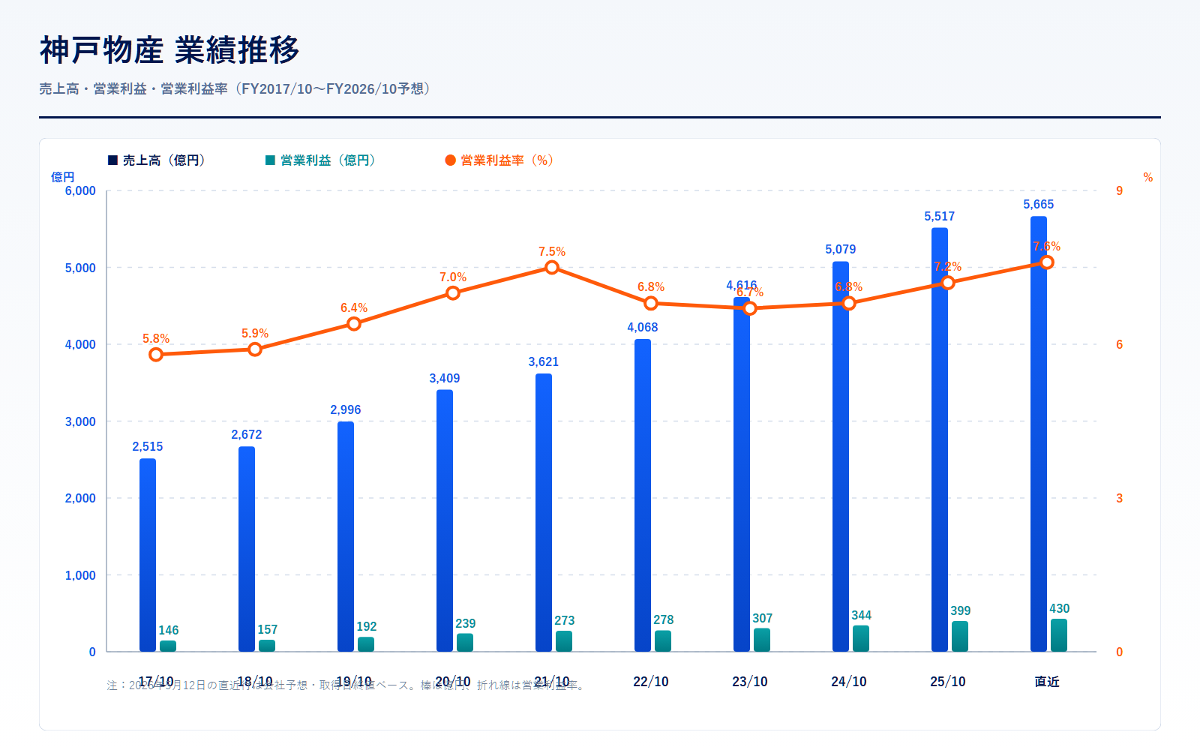This screenshot has height=750, width=1200.
Task: Select the 5,079 sales bar for 24/10
Action: (841, 457)
